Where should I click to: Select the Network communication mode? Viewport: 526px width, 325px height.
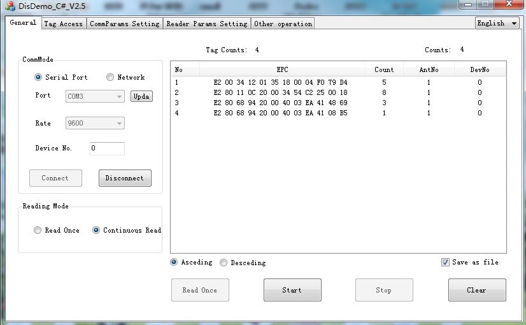pyautogui.click(x=110, y=77)
